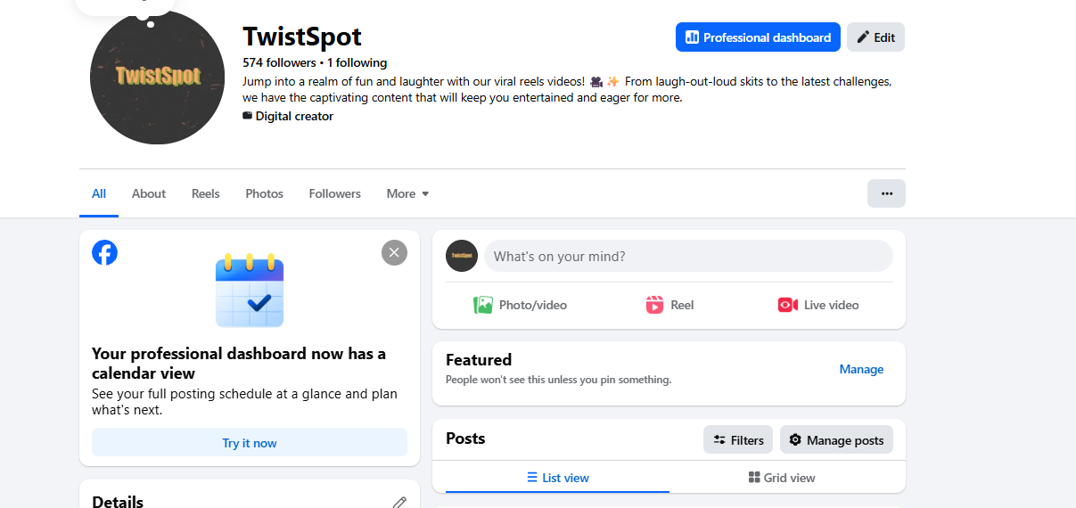This screenshot has width=1076, height=508.
Task: Go to the Photos tab
Action: (x=264, y=193)
